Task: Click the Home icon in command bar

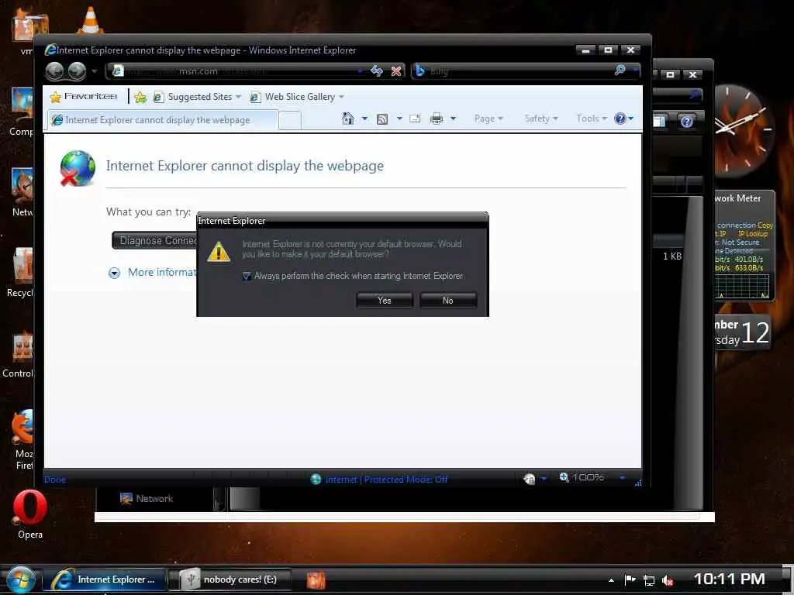Action: click(348, 119)
